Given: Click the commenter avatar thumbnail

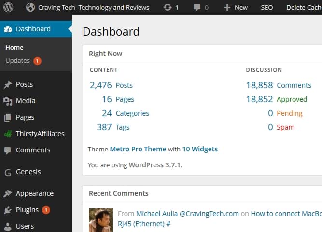Looking at the screenshot, I should point(101,220).
